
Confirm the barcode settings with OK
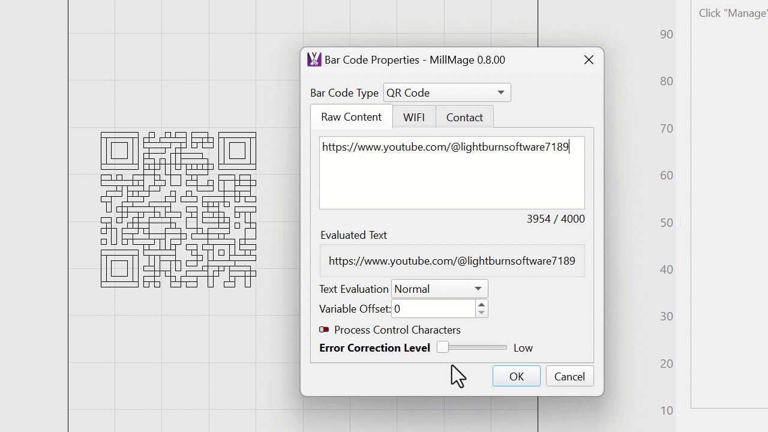[x=516, y=376]
